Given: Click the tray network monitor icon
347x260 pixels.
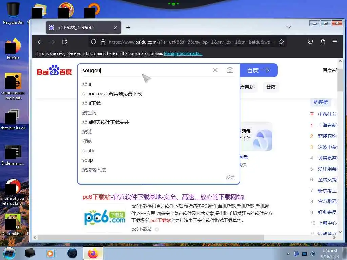Looking at the screenshot, I should point(305,254).
